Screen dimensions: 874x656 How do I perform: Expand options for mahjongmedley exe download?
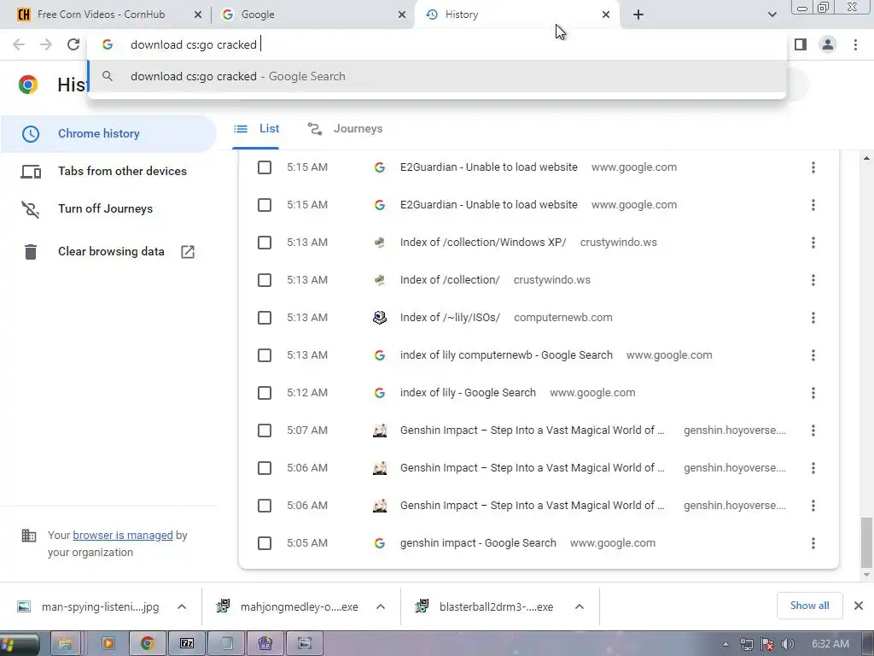[x=381, y=607]
